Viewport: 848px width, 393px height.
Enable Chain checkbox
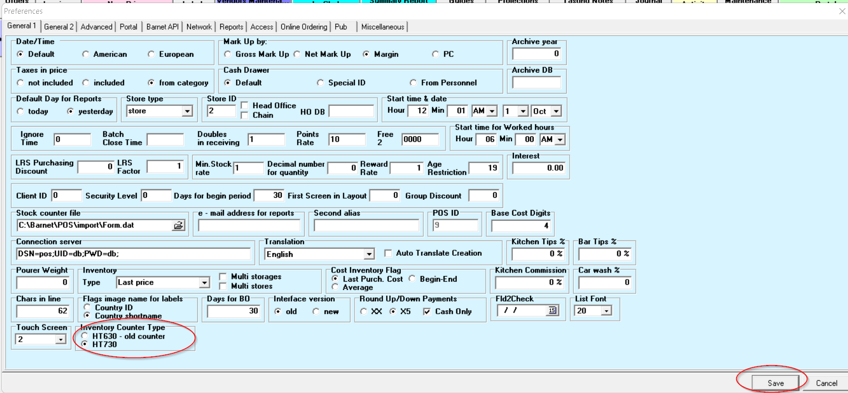245,115
